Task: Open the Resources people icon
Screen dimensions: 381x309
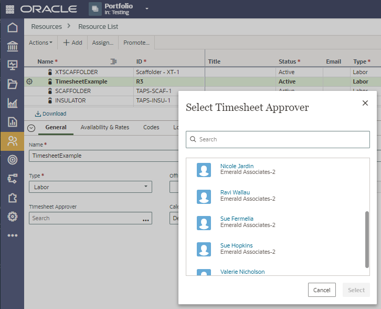Action: pyautogui.click(x=12, y=140)
